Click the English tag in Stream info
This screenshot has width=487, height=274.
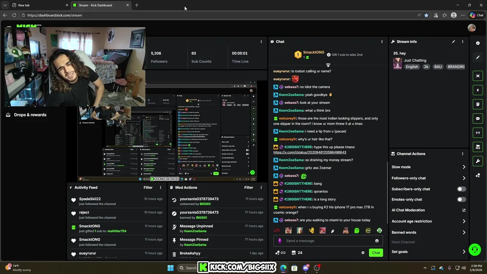click(412, 67)
